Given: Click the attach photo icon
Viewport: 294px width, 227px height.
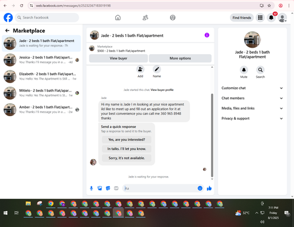Looking at the screenshot, I should pos(100,188).
